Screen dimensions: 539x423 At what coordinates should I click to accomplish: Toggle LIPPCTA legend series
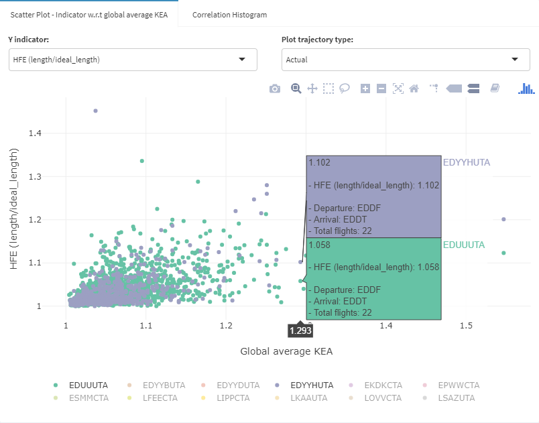click(225, 398)
